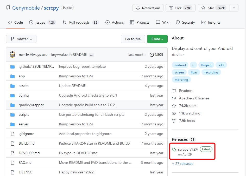This screenshot has height=176, width=246.
Task: Open the Insights tab
Action: tap(211, 22)
